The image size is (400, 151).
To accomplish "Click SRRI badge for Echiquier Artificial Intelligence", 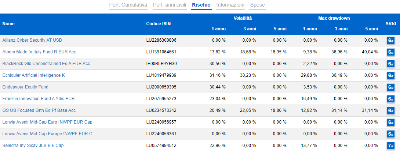I will pyautogui.click(x=390, y=75).
